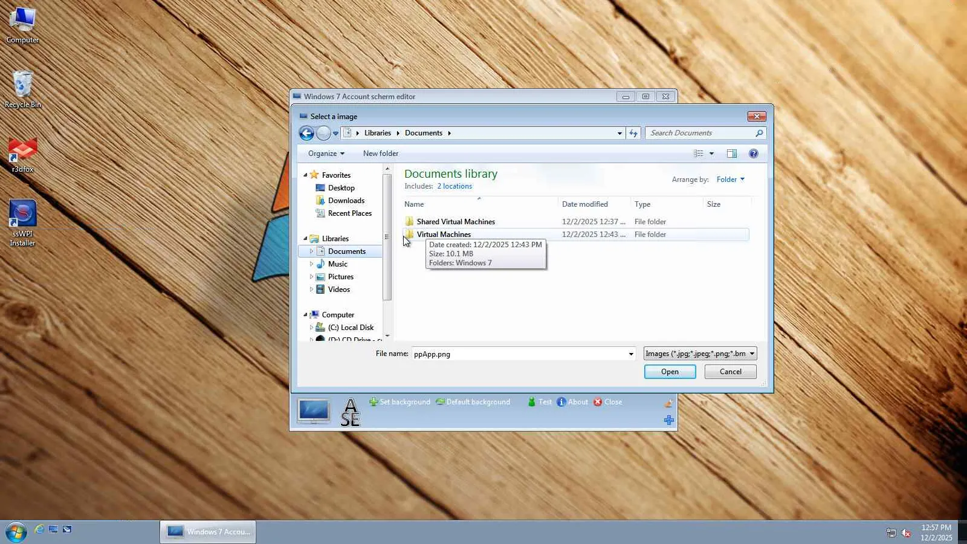Click the Show desktop quick launch icon
This screenshot has height=544, width=967.
pyautogui.click(x=53, y=529)
